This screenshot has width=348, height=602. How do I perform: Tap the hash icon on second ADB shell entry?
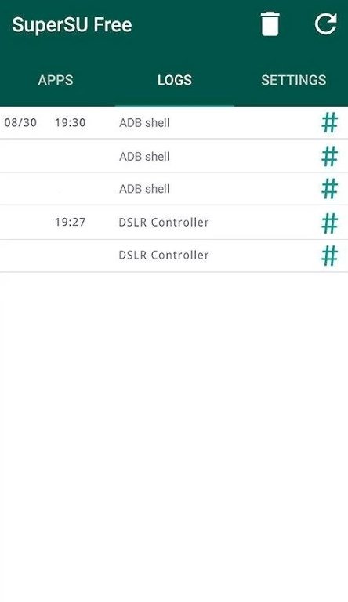[329, 156]
